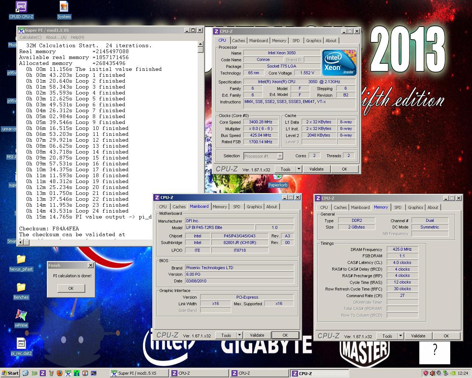Click the green 2-1 quick launch icon

click(77, 373)
